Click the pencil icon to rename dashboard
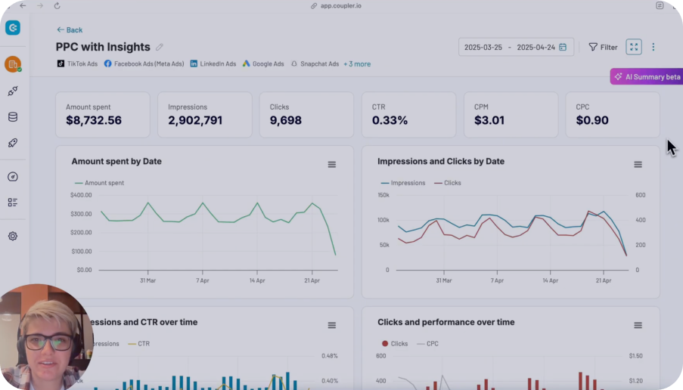The width and height of the screenshot is (683, 390). pyautogui.click(x=160, y=48)
